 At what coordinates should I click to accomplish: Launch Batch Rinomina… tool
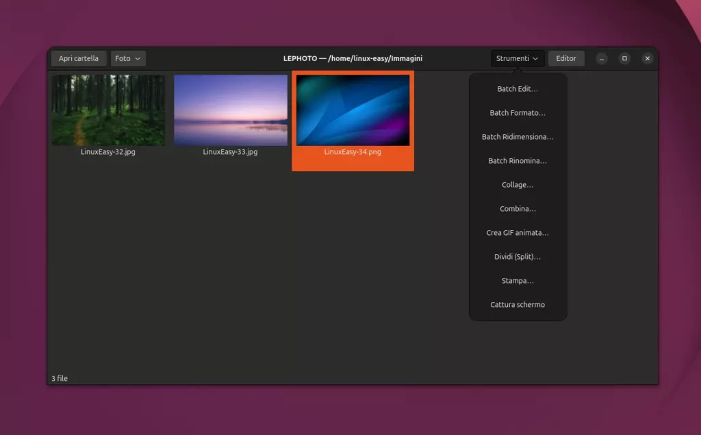[518, 161]
